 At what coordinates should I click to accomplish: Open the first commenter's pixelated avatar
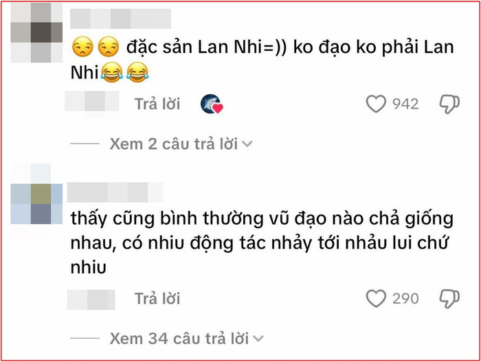click(36, 32)
